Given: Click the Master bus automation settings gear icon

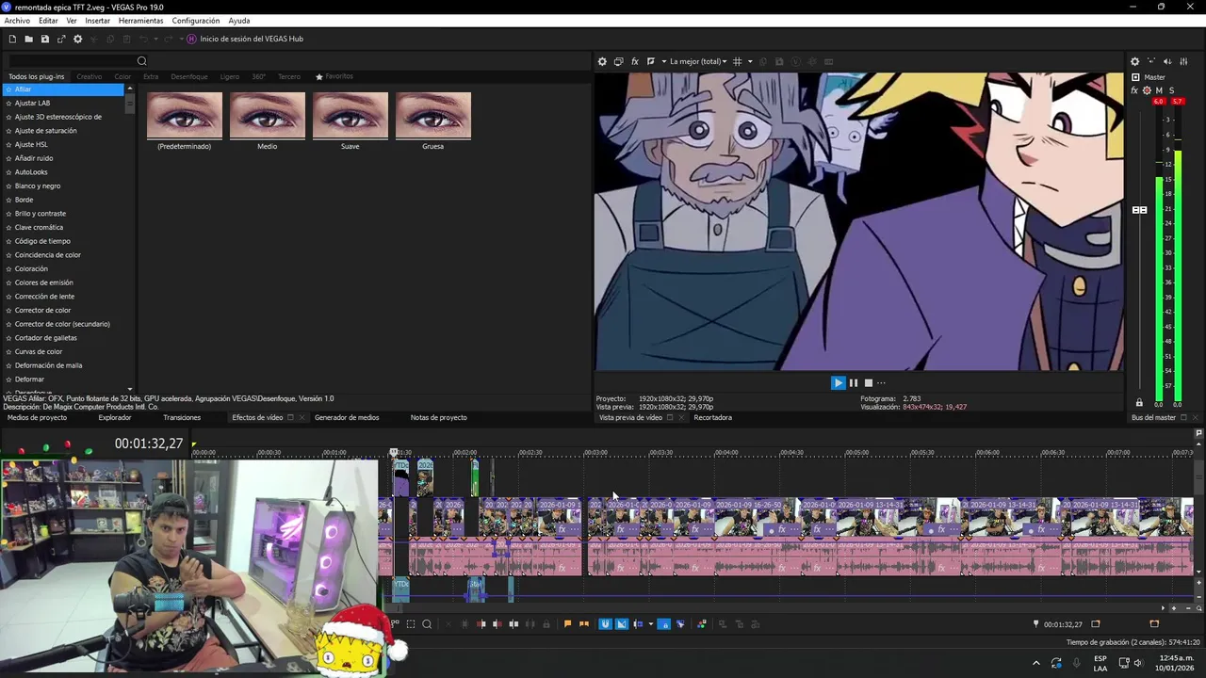Looking at the screenshot, I should pos(1147,90).
